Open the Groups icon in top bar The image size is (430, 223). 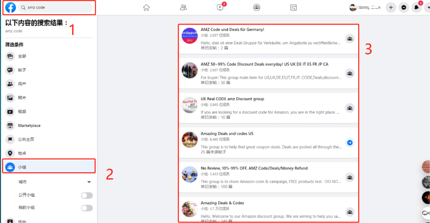[257, 7]
